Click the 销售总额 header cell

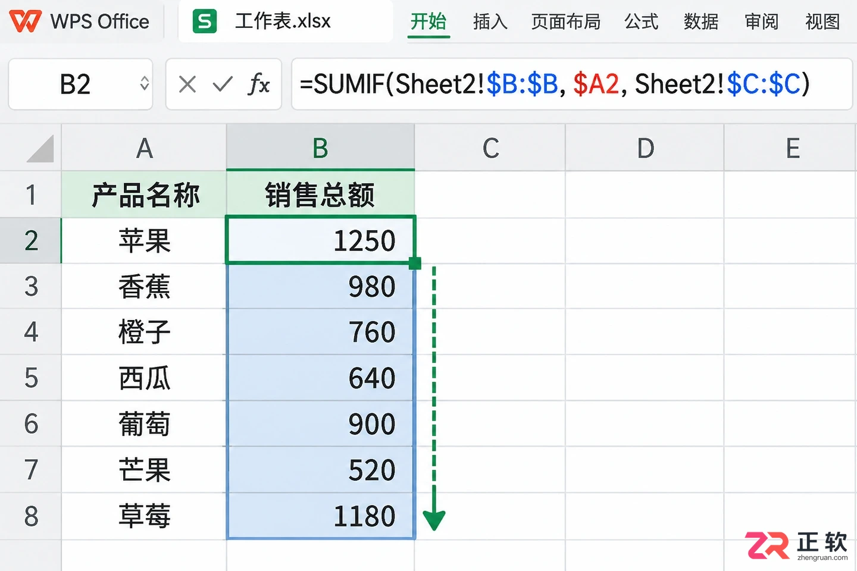(x=320, y=194)
